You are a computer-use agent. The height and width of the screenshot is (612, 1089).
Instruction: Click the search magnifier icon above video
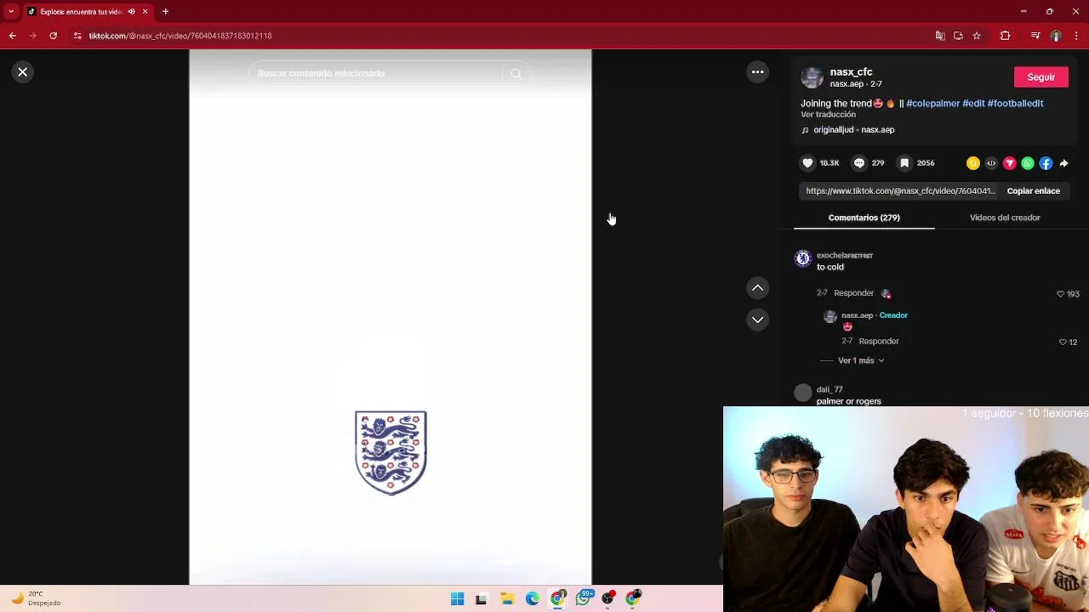click(x=516, y=74)
